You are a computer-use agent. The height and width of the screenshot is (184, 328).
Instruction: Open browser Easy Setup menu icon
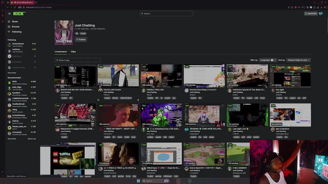pos(324,7)
